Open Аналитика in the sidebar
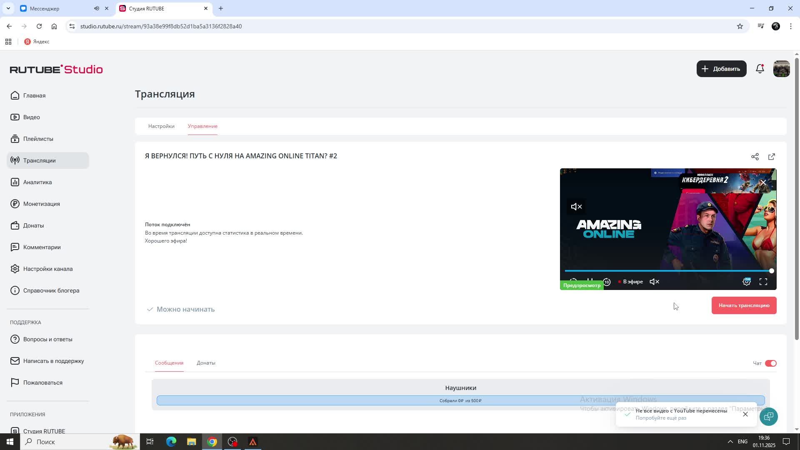 coord(37,182)
